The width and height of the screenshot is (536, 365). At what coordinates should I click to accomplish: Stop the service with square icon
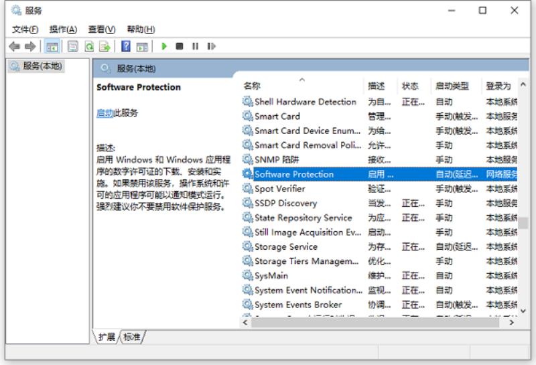click(179, 46)
